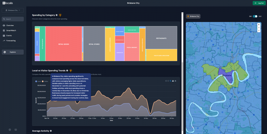Click the Explore compass icon

[5, 52]
